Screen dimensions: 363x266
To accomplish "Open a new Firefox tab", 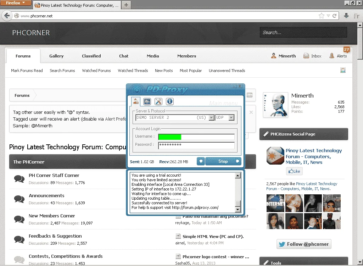I will (126, 5).
